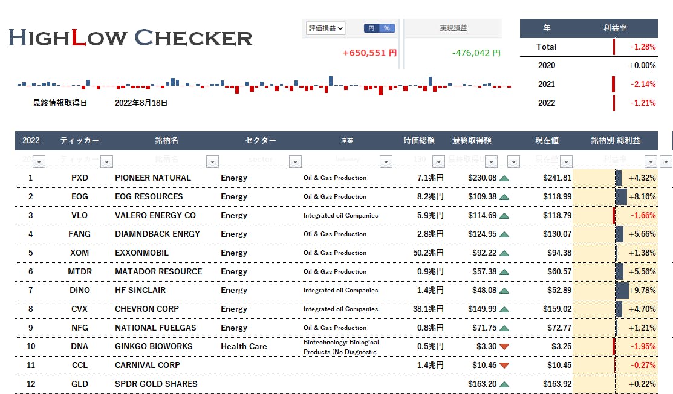Image resolution: width=673 pixels, height=394 pixels.
Task: Expand the セクター column filter arrow
Action: [x=295, y=161]
